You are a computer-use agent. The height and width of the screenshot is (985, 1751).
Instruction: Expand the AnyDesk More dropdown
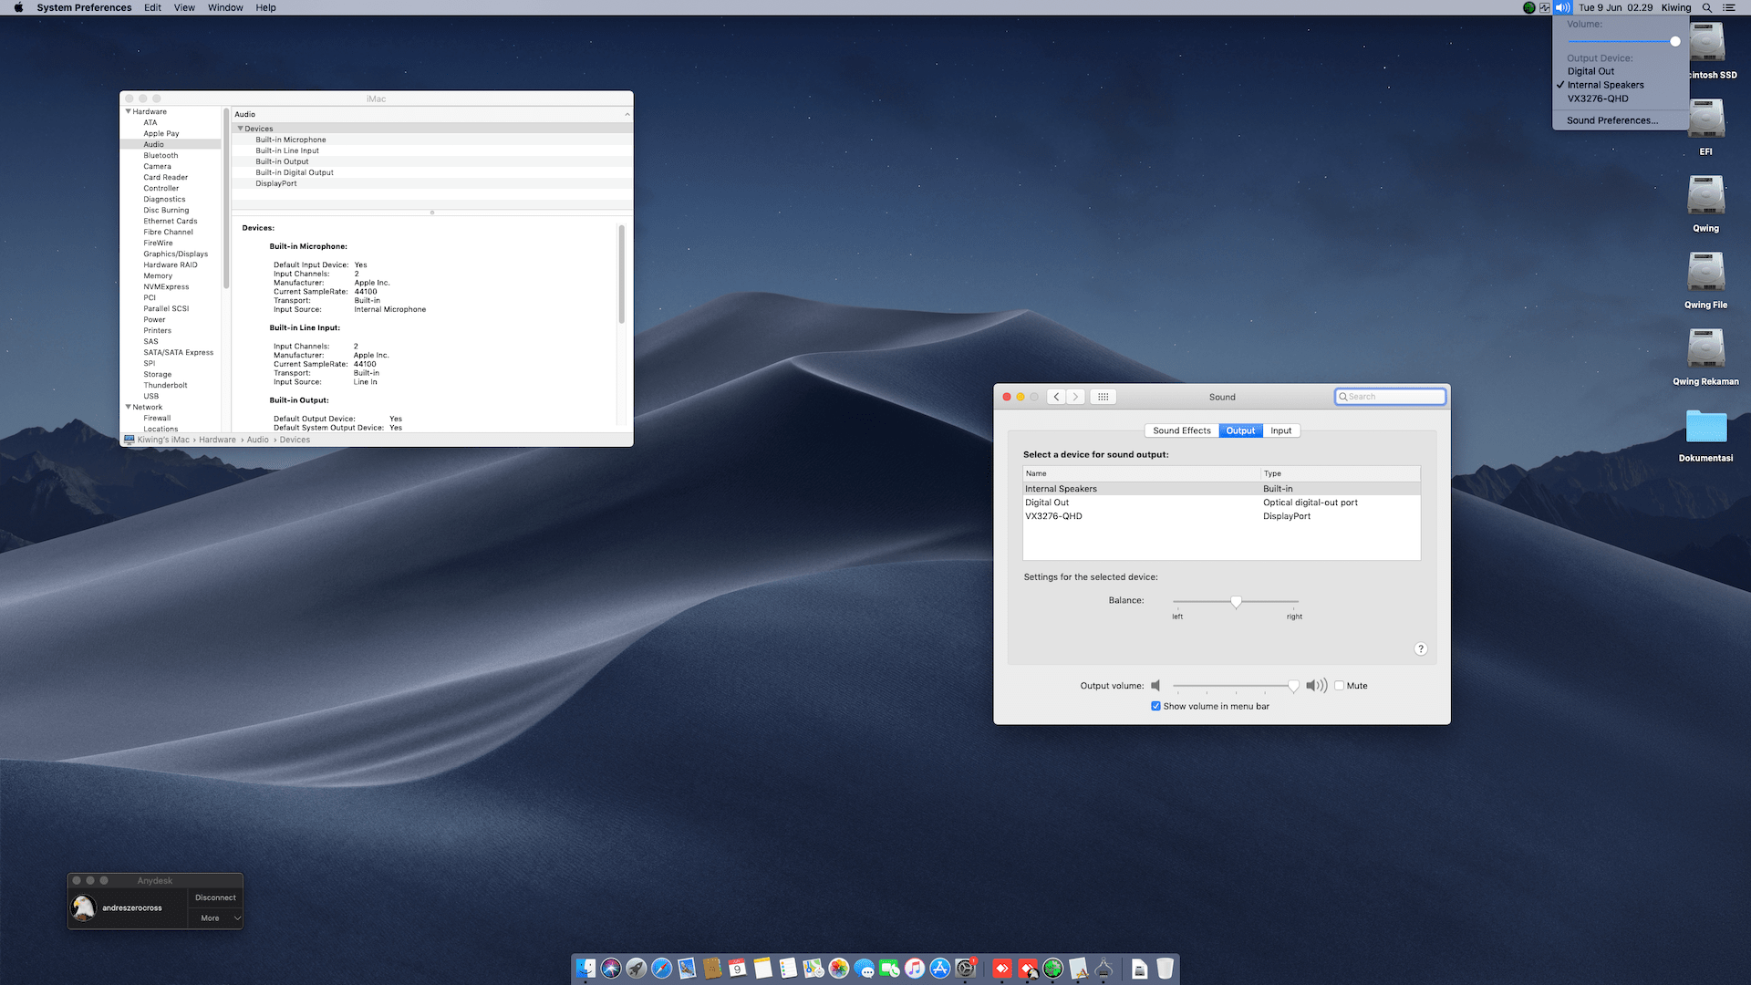pos(216,918)
